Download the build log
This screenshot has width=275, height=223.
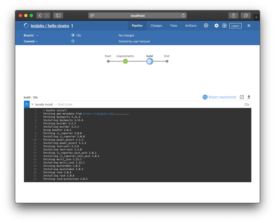pos(249,97)
